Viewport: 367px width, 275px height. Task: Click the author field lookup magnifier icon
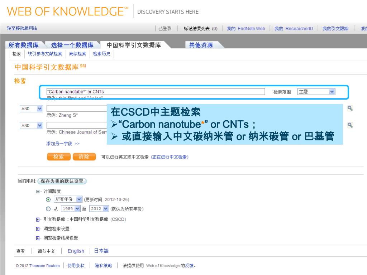[x=350, y=108]
